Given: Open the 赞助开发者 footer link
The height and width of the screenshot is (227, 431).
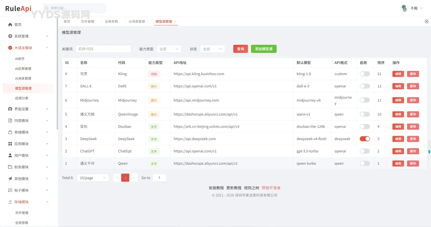Looking at the screenshot, I should click(x=271, y=188).
